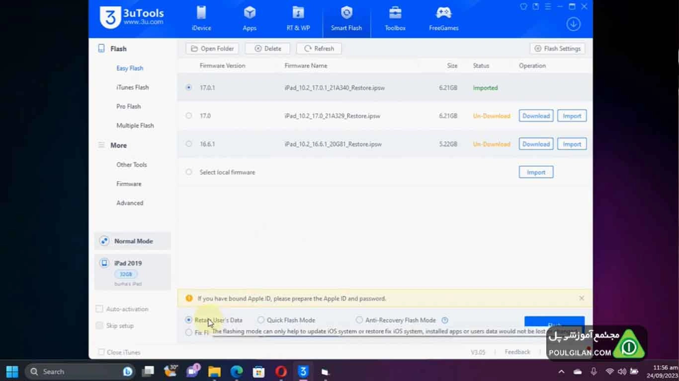Viewport: 679px width, 381px height.
Task: Go to Easy Flash
Action: [130, 68]
